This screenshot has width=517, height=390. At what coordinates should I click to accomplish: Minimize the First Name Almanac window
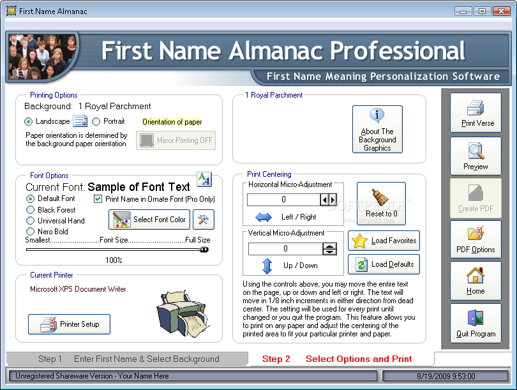click(463, 11)
